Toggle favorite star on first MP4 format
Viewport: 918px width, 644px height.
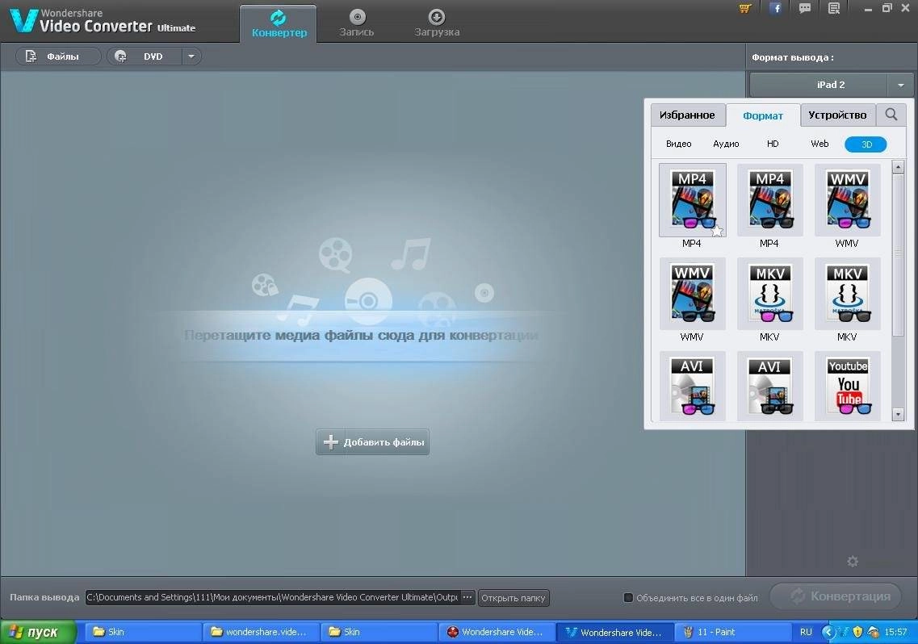tap(717, 231)
